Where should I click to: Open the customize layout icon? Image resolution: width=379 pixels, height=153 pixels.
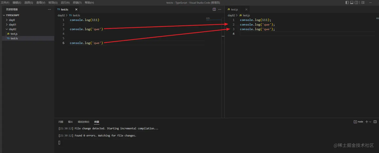pyautogui.click(x=363, y=2)
